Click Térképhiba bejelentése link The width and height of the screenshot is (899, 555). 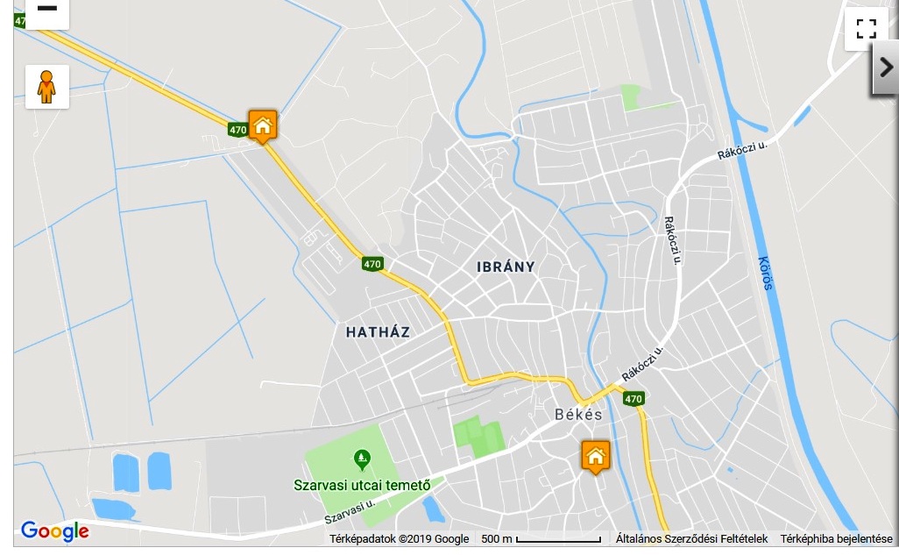coord(837,539)
